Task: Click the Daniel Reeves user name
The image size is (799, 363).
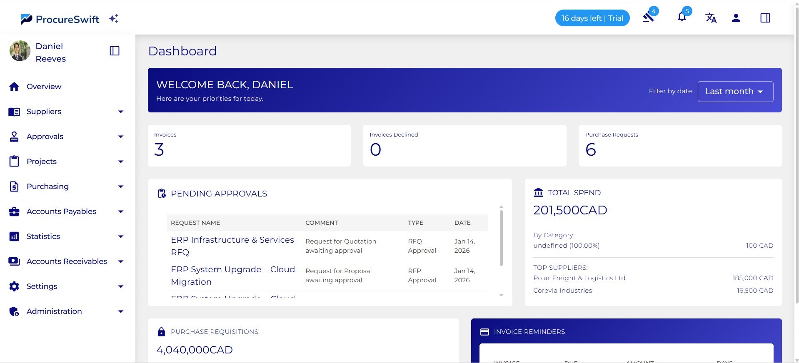Action: pyautogui.click(x=50, y=52)
